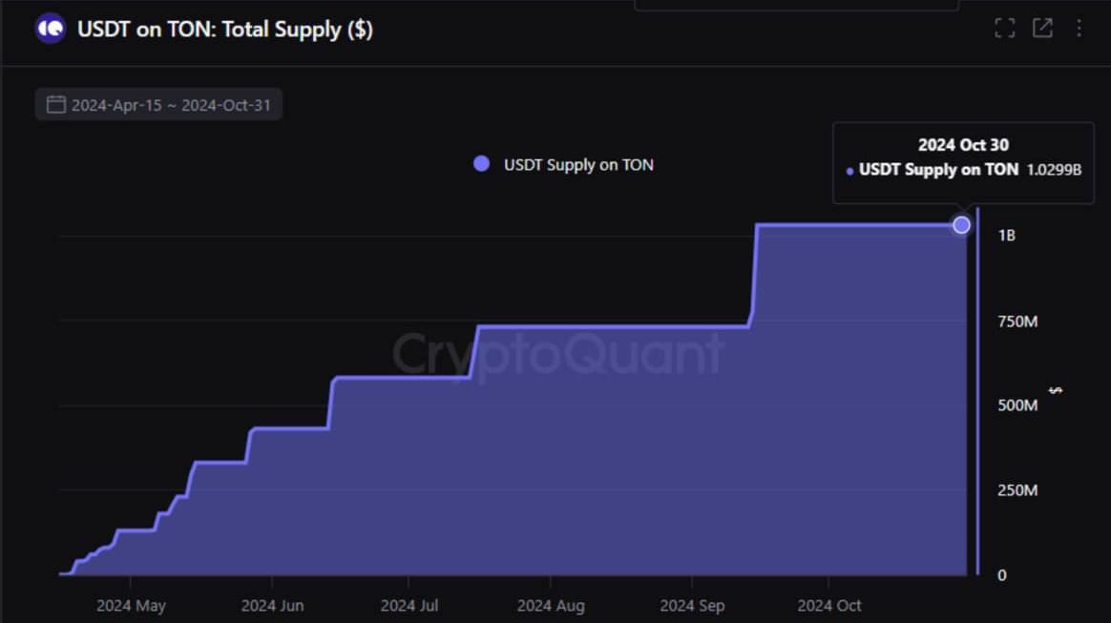Click the chart title USDT on TON: Total Supply
Screen dimensions: 1111x623
click(224, 30)
